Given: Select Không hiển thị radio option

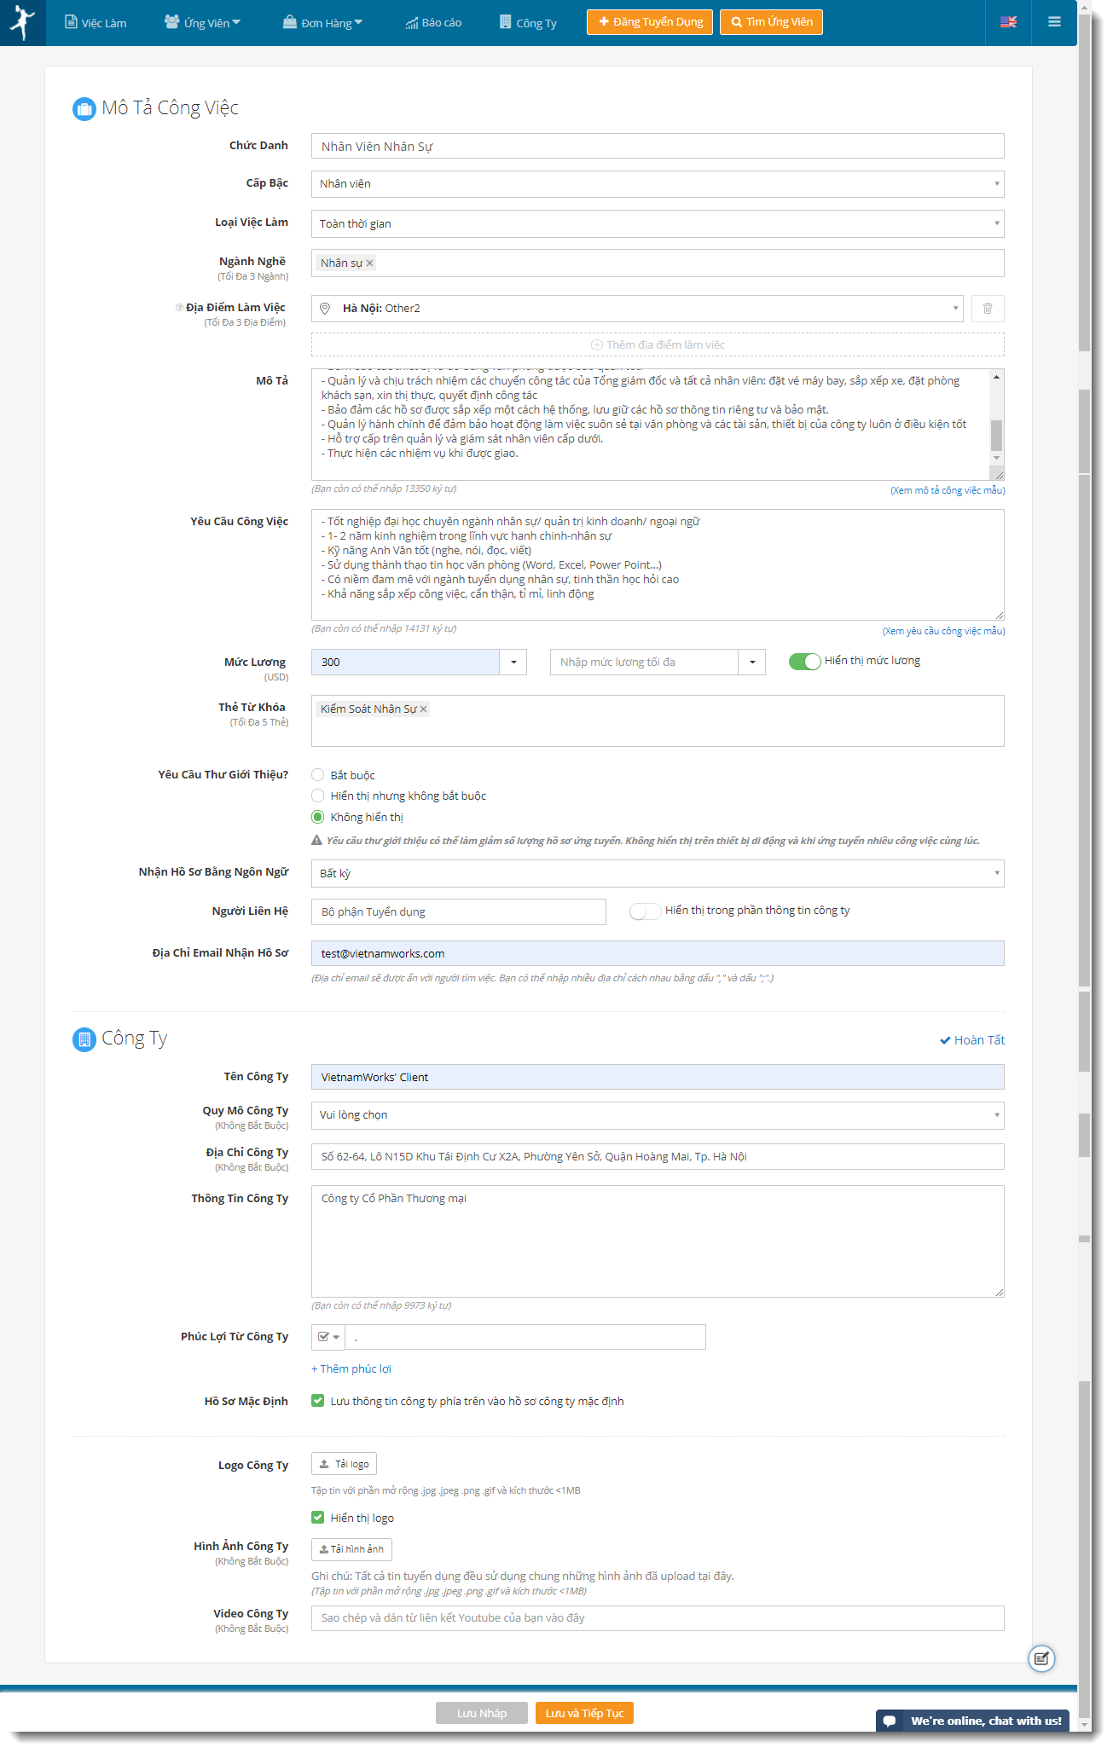Looking at the screenshot, I should click(x=318, y=818).
